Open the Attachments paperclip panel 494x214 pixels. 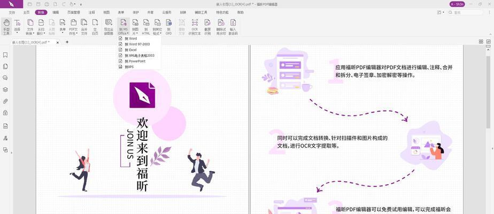(x=5, y=101)
